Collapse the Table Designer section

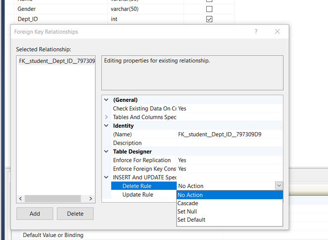[x=106, y=152]
